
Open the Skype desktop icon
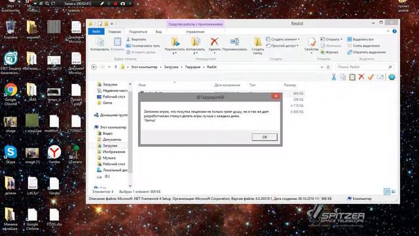click(10, 155)
